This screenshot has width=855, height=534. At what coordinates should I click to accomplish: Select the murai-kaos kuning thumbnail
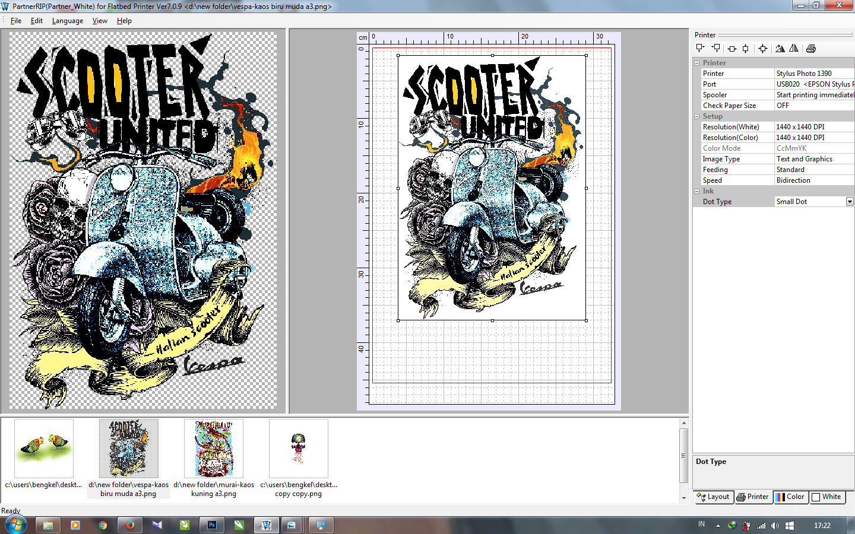[x=214, y=449]
